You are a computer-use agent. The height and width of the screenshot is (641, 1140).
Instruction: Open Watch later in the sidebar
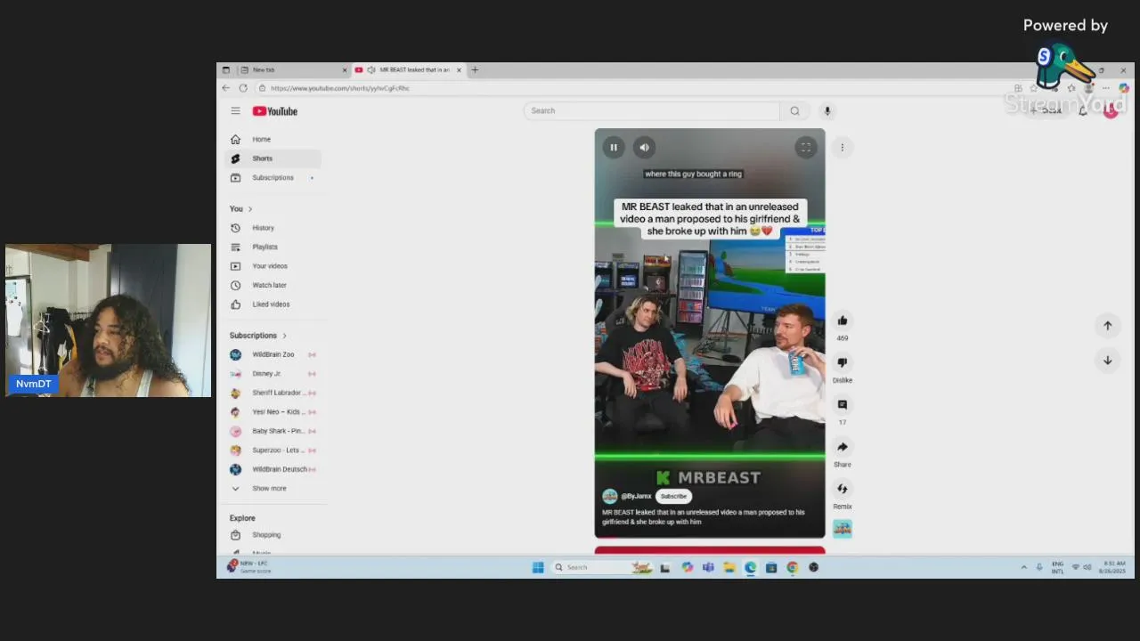[x=273, y=285]
